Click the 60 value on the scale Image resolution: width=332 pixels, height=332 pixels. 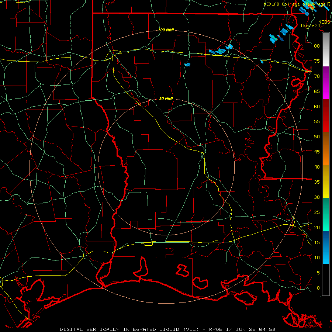[x=317, y=107]
